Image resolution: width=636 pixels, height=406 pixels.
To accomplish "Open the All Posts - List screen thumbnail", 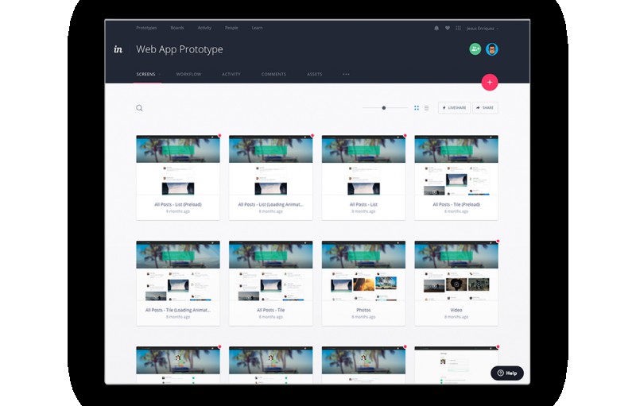I will click(x=363, y=166).
